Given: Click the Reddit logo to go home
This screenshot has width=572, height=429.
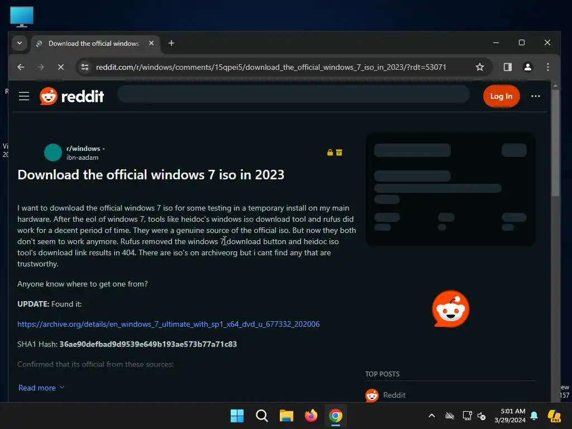Looking at the screenshot, I should pos(72,96).
